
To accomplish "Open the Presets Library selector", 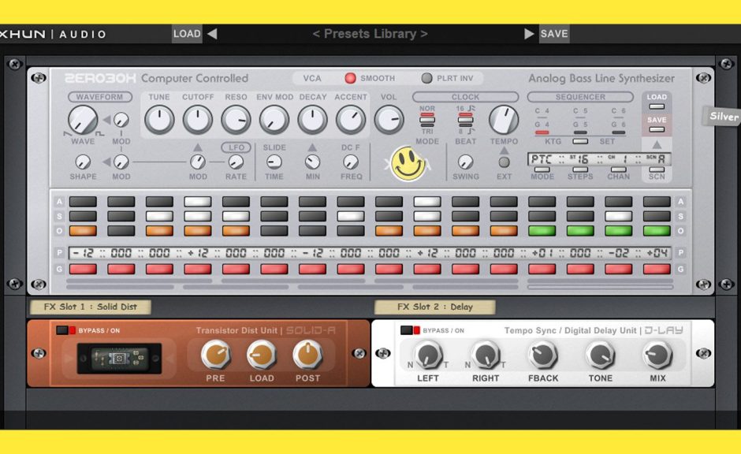I will pos(370,33).
